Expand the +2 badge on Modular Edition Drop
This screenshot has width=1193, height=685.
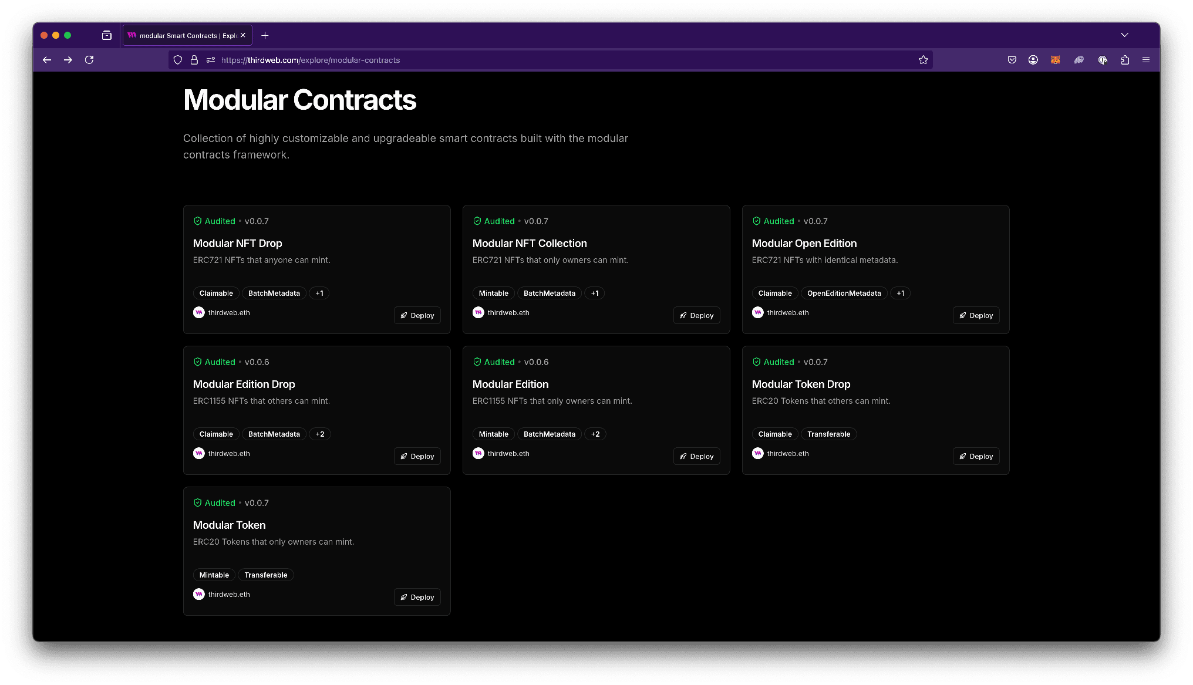(x=319, y=434)
